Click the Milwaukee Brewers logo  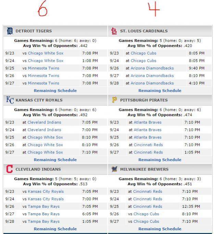pos(114,169)
